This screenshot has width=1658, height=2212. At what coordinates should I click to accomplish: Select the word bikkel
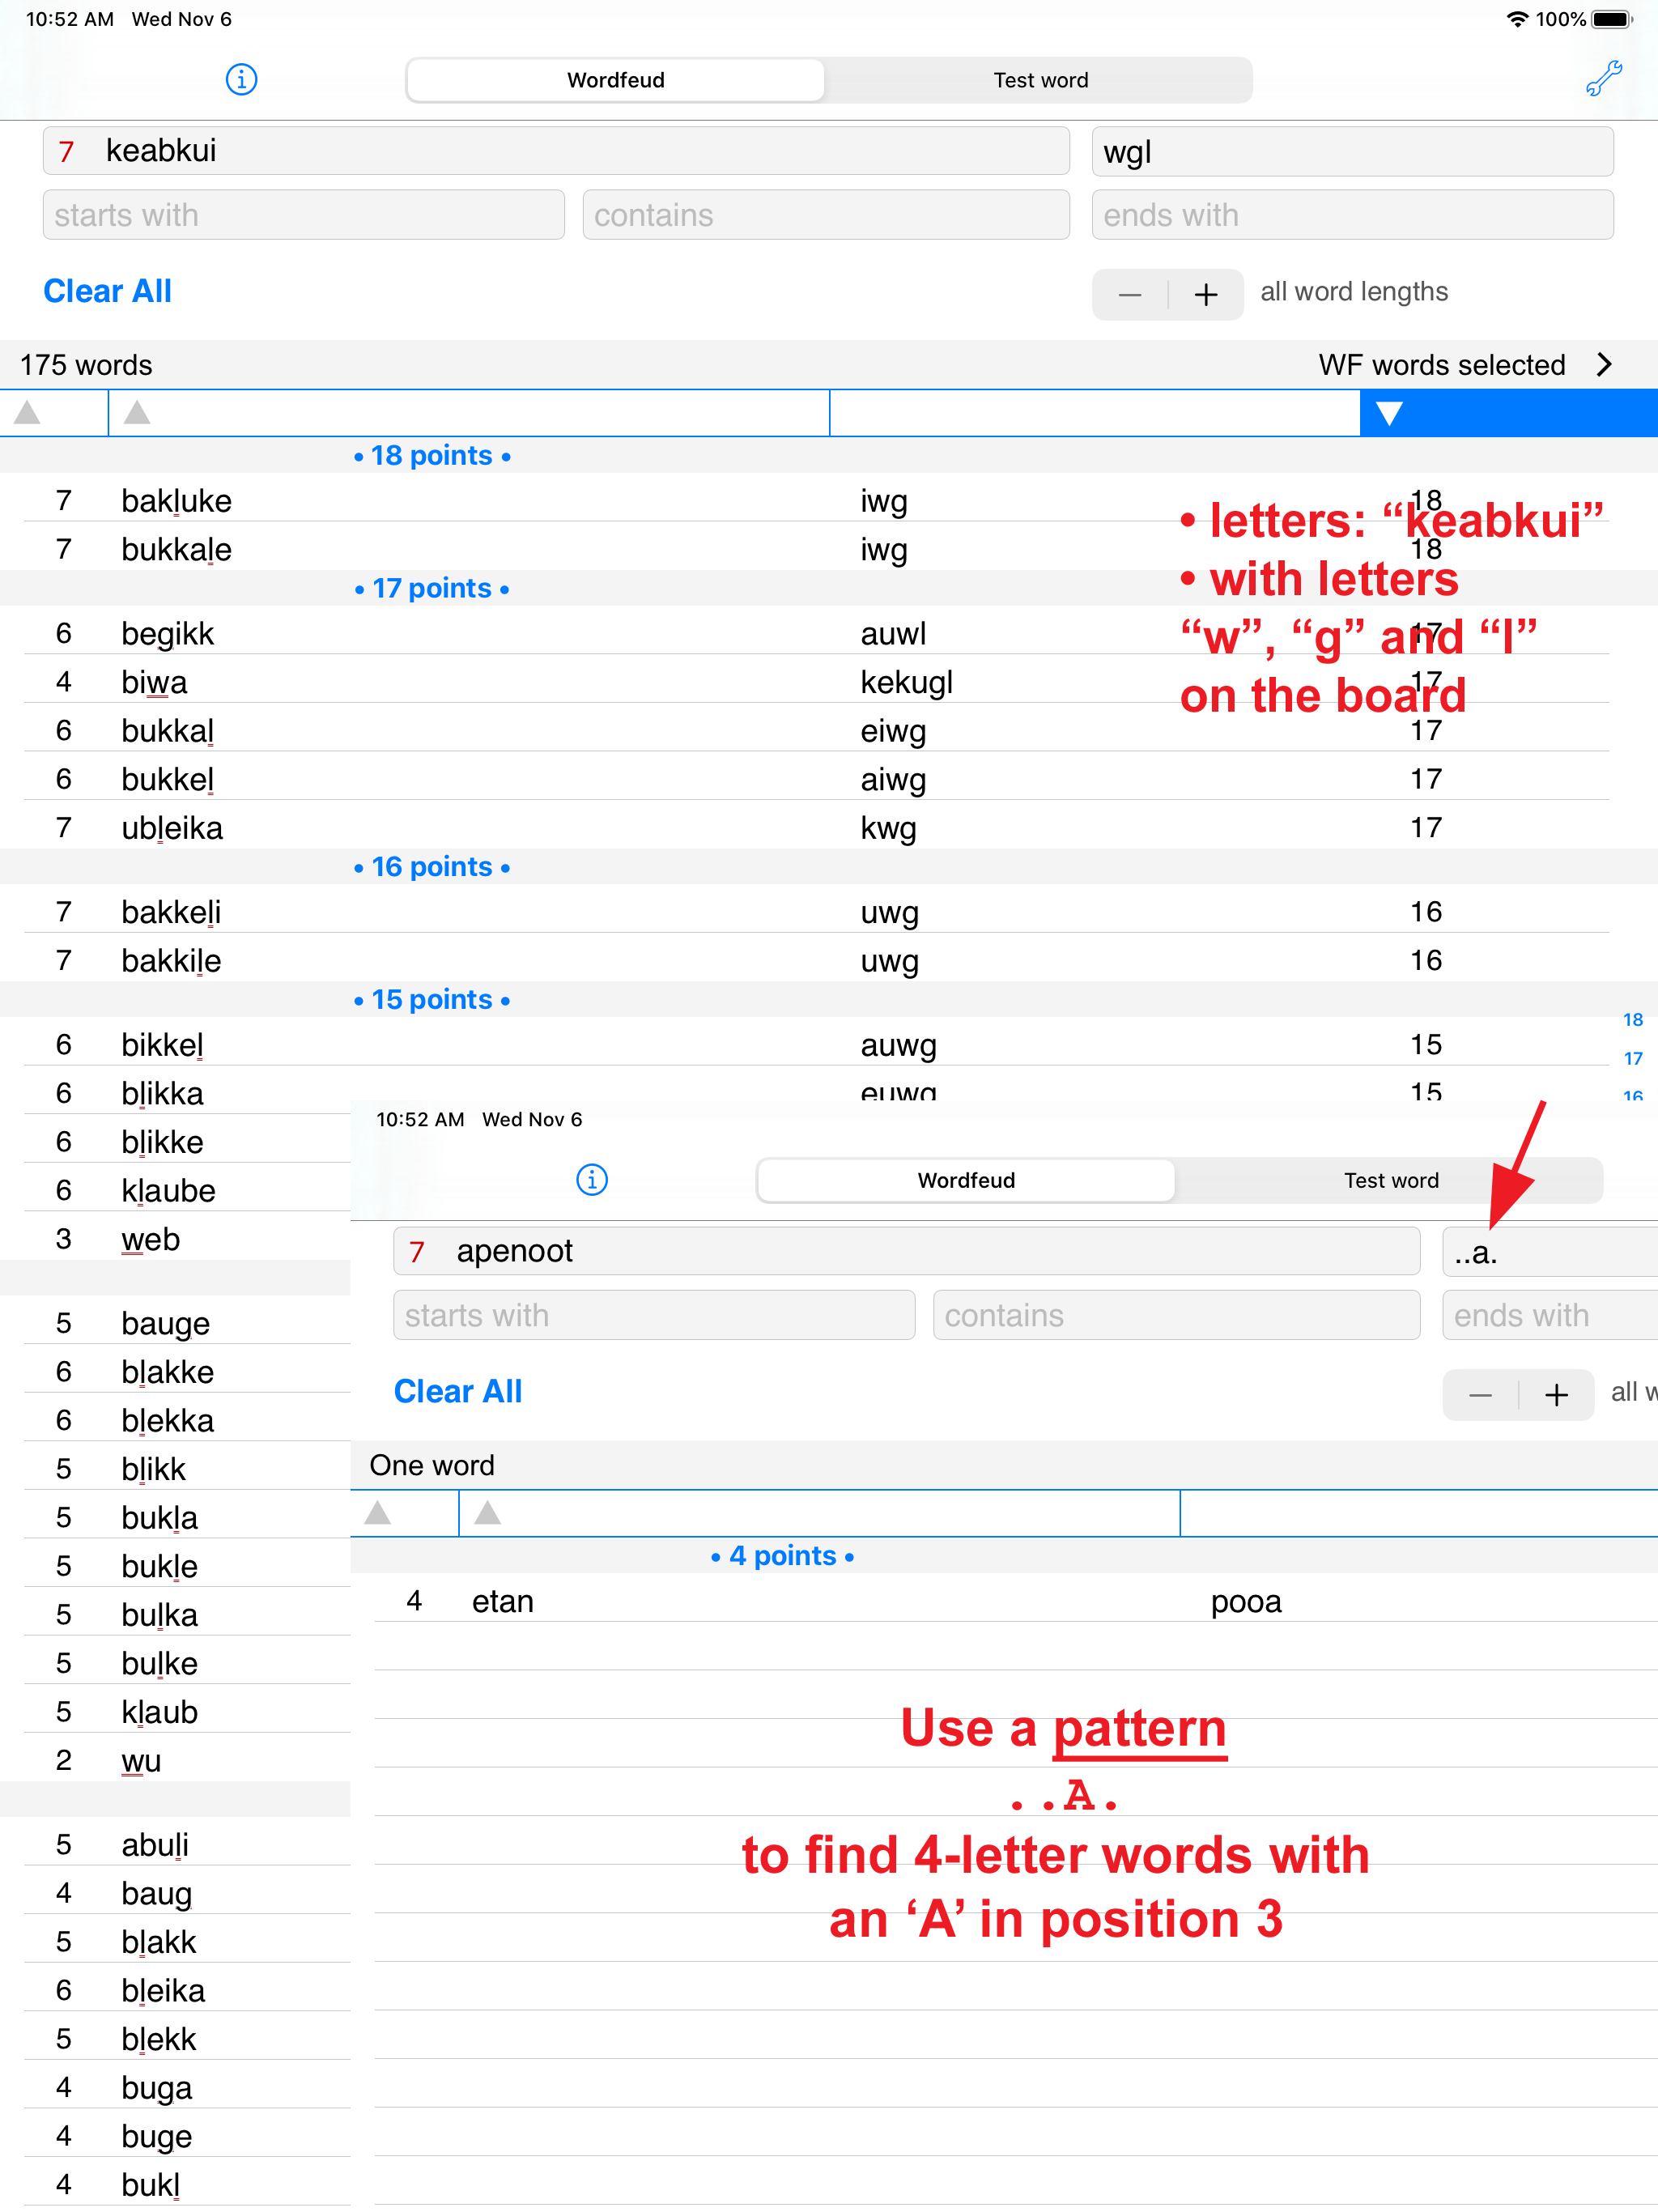pos(162,1044)
